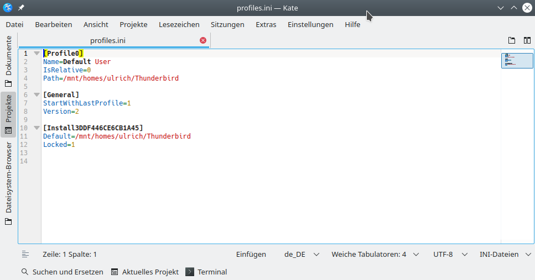Open the INI-Dateien syntax mode dropdown
The height and width of the screenshot is (280, 535).
click(x=505, y=254)
